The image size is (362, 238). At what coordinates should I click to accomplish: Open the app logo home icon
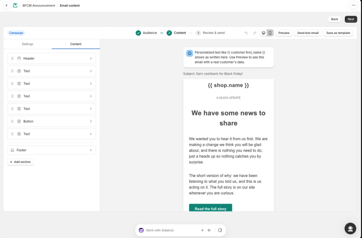[15, 5]
